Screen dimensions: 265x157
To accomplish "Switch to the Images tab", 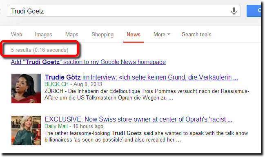I will click(43, 34).
